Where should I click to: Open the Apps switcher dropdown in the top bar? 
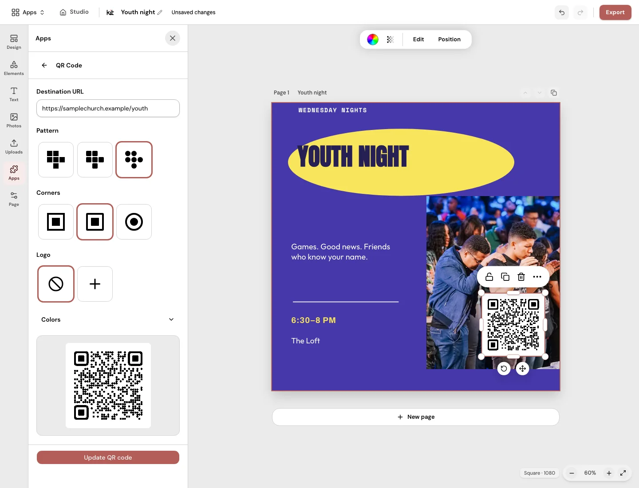point(28,12)
